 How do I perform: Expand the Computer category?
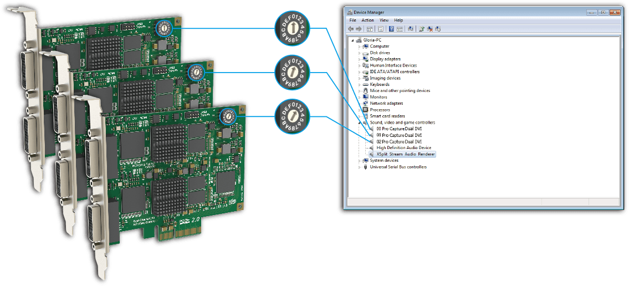[x=360, y=47]
